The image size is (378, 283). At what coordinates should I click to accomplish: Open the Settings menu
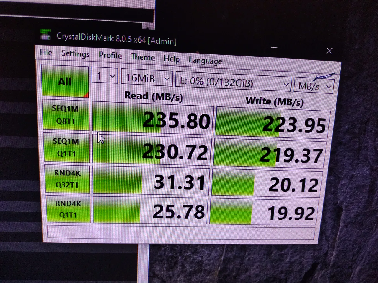(75, 53)
